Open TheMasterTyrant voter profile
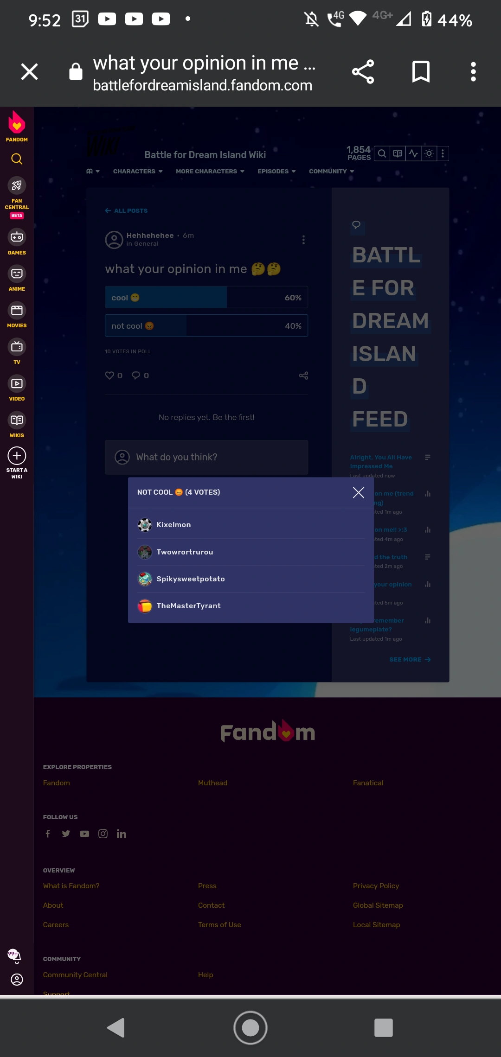501x1057 pixels. click(188, 606)
